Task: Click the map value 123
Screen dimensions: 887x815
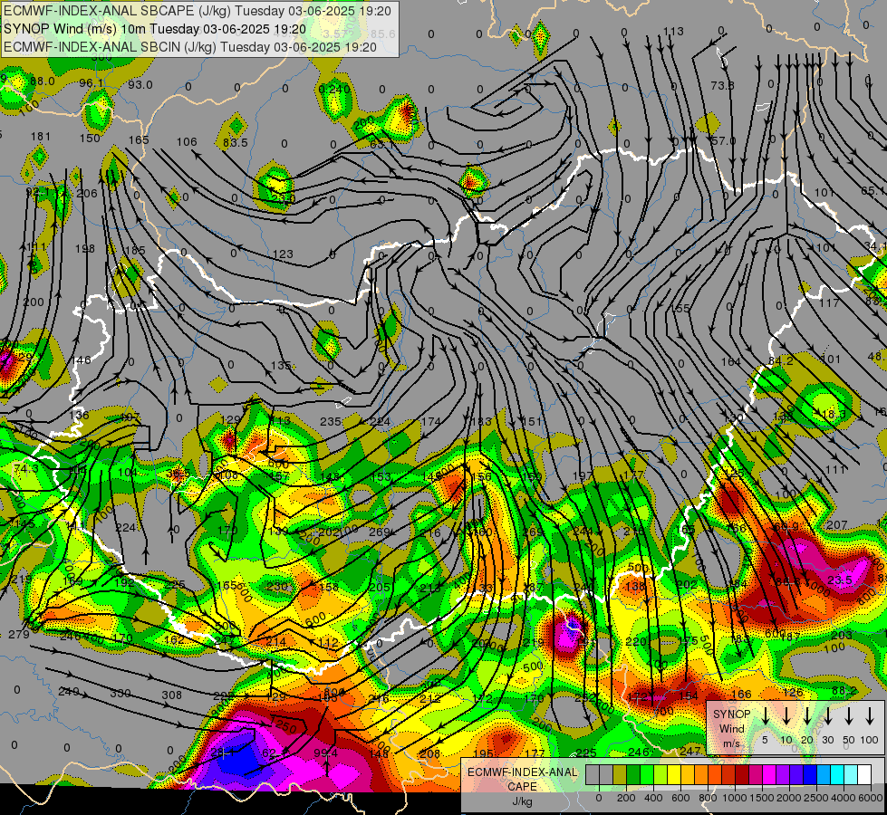Action: tap(283, 254)
